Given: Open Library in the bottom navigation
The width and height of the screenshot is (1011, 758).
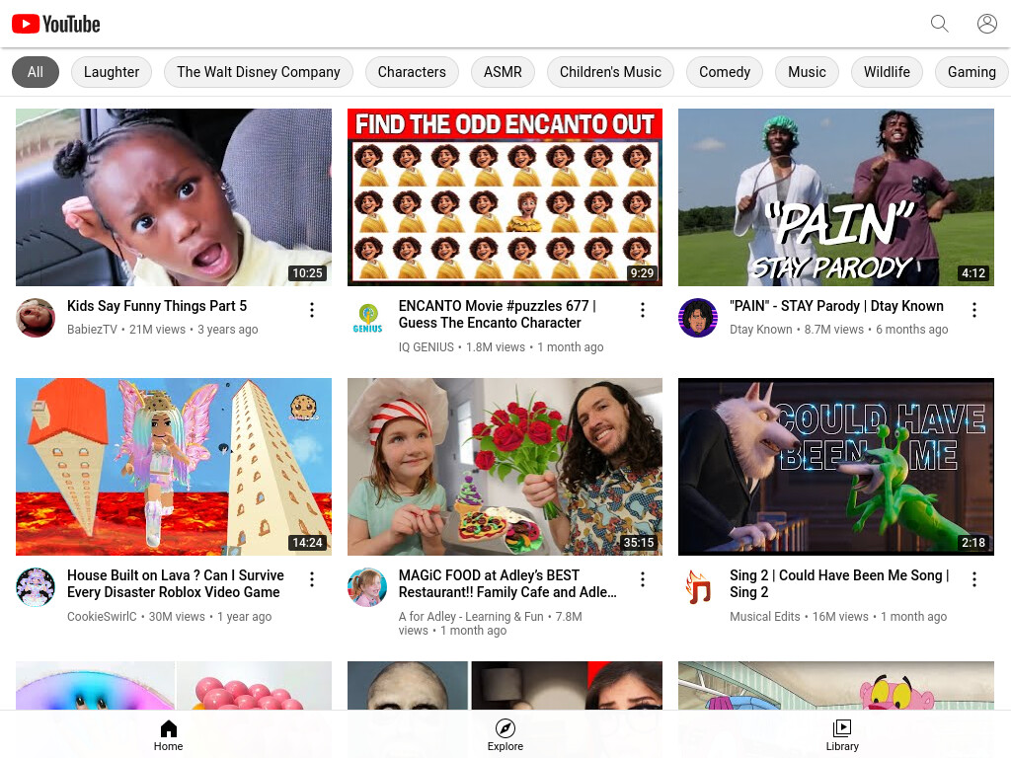Looking at the screenshot, I should pos(842,735).
